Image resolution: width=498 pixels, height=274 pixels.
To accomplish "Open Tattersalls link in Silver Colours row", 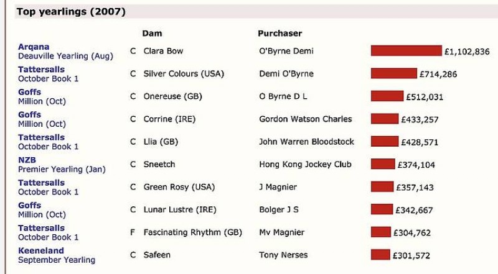I will pyautogui.click(x=41, y=70).
